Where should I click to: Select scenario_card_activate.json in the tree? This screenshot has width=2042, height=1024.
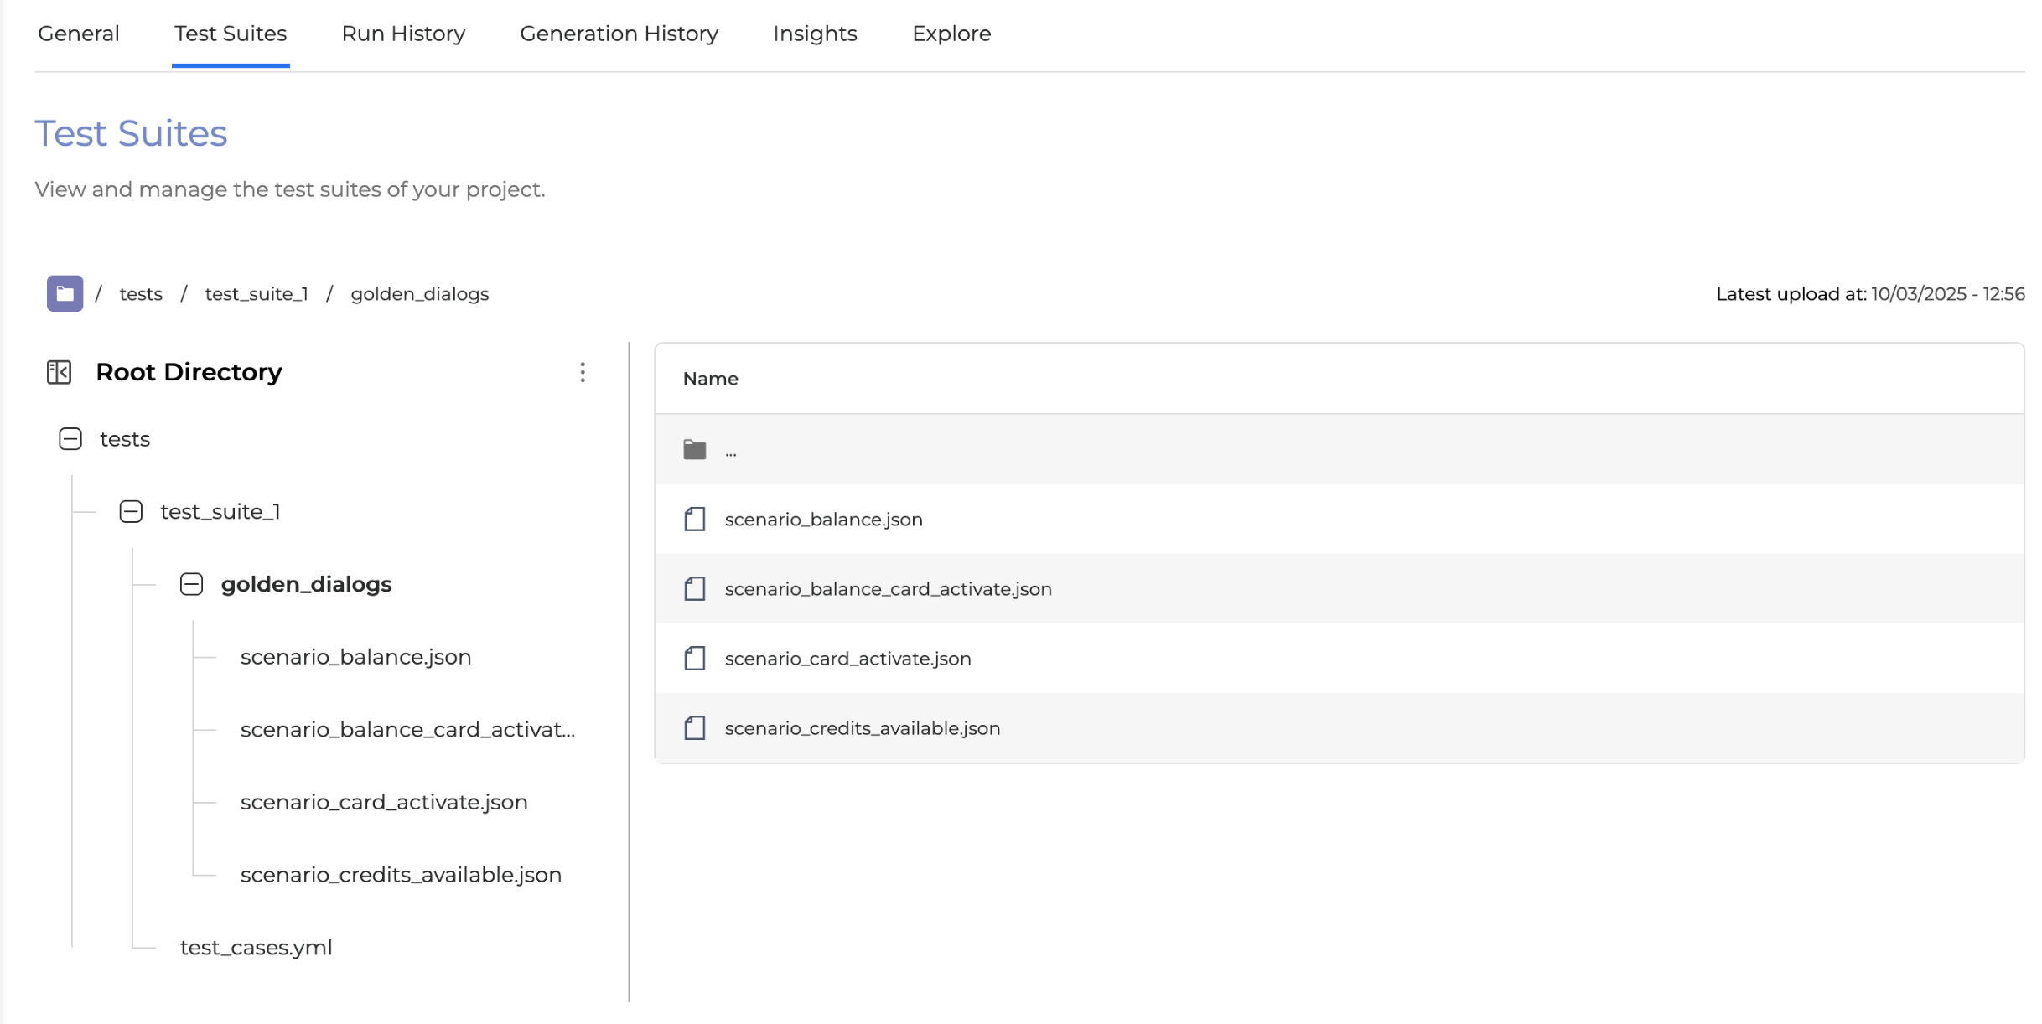pos(384,802)
